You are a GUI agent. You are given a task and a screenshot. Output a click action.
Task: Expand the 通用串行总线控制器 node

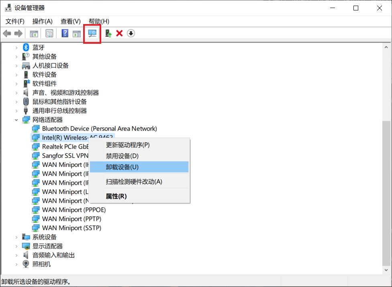pos(16,111)
